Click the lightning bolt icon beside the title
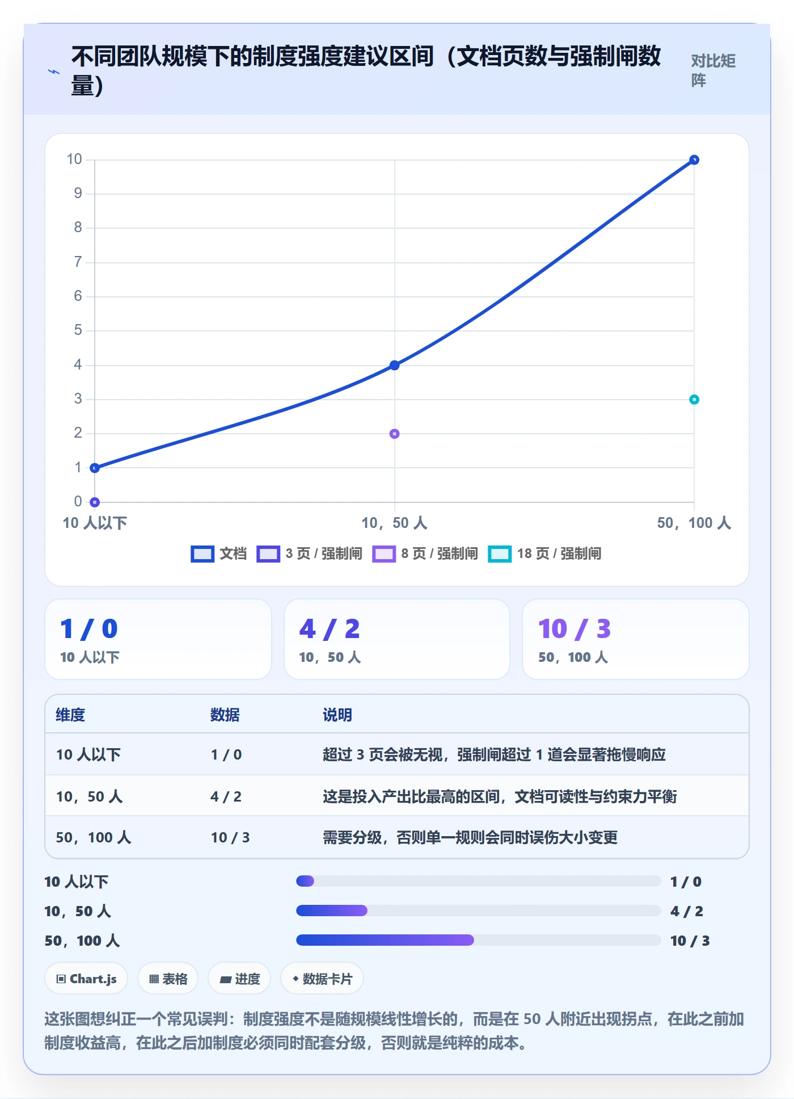The height and width of the screenshot is (1099, 794). coord(53,72)
